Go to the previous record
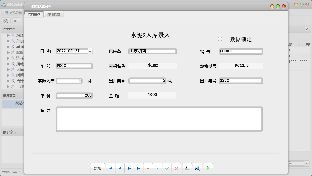Image resolution: width=312 pixels, height=176 pixels. (120, 168)
